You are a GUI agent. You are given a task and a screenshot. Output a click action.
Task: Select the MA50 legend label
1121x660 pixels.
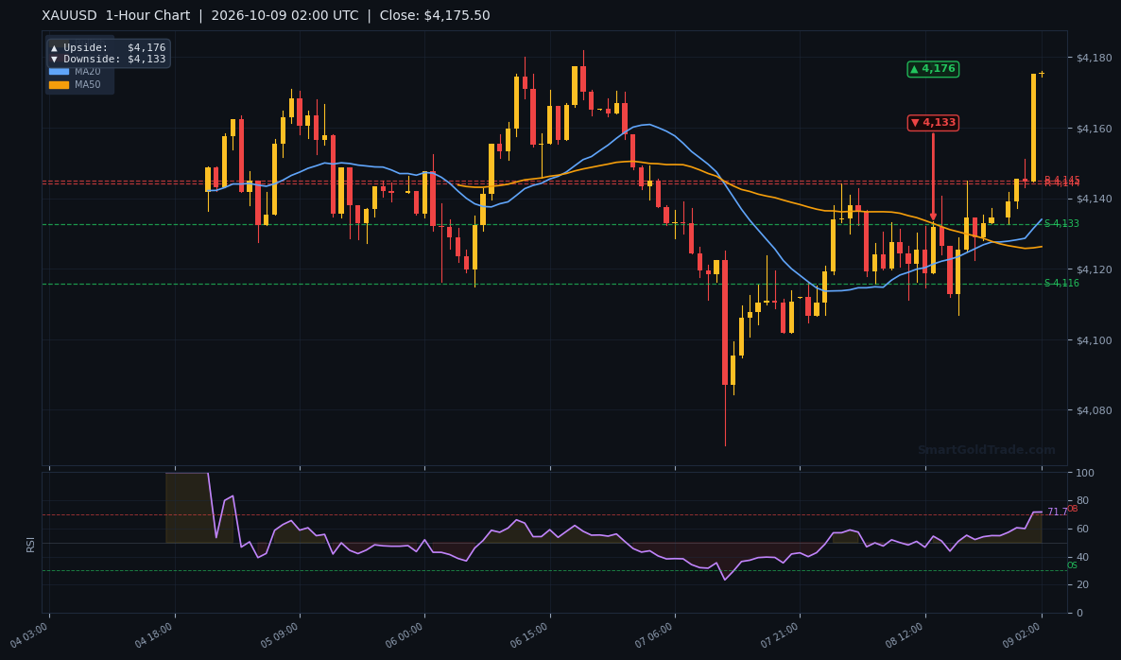pos(88,84)
